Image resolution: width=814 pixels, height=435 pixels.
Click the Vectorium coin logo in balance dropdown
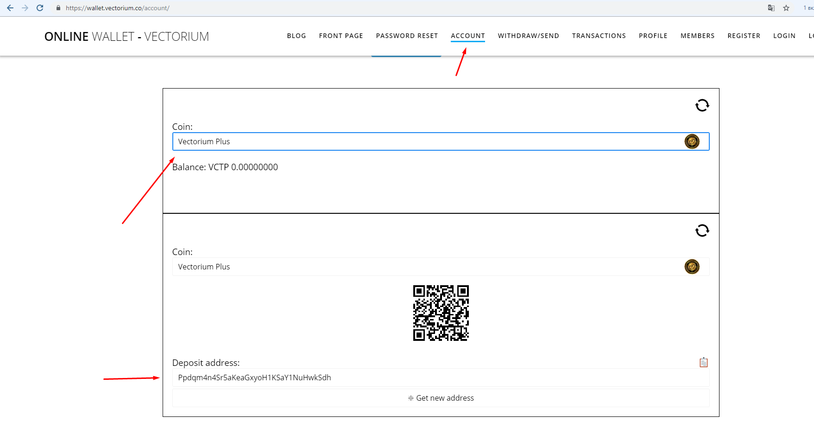pyautogui.click(x=692, y=141)
